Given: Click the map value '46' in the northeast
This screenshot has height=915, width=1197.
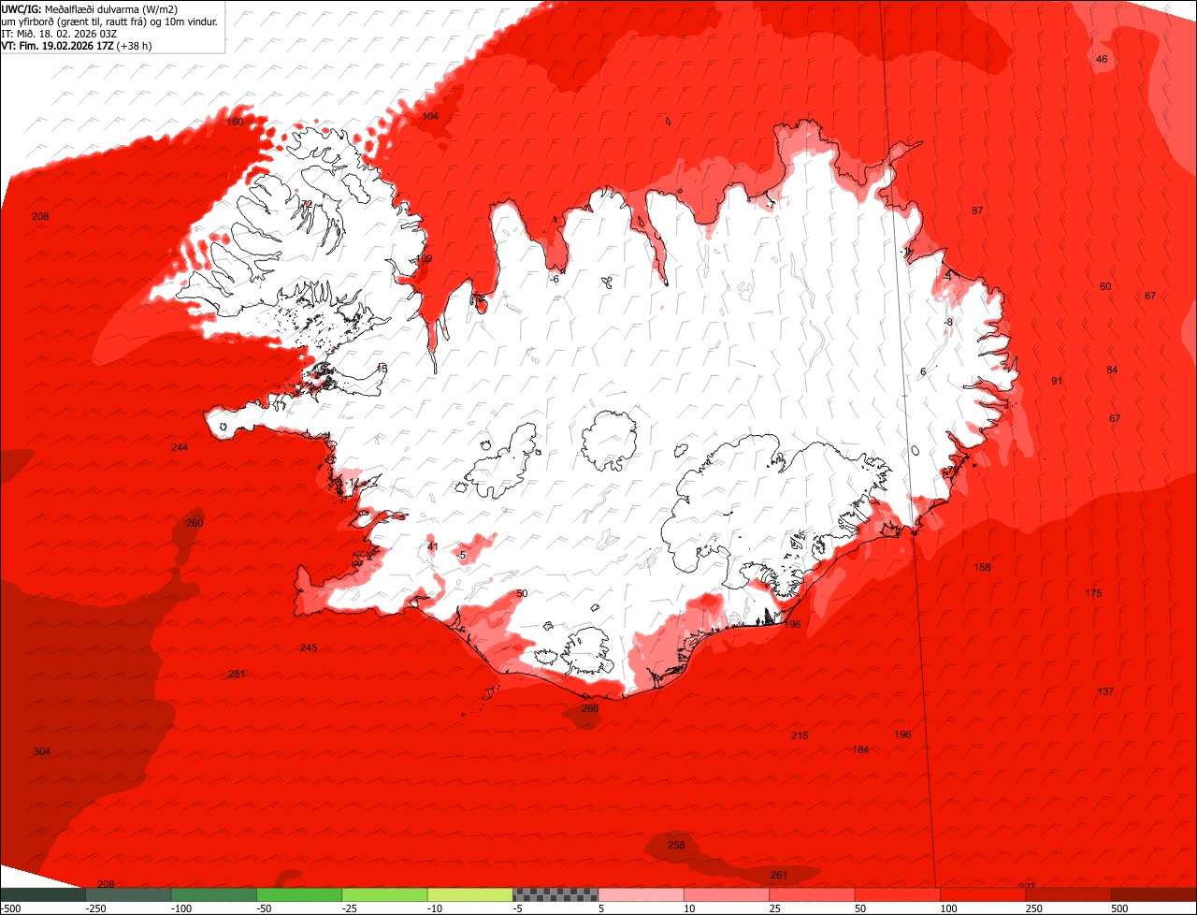Looking at the screenshot, I should 1101,59.
